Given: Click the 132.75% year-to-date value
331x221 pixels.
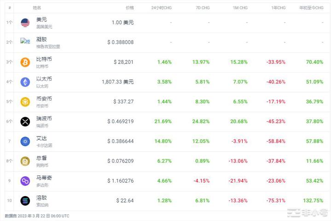Looking at the screenshot, I should (313, 201).
